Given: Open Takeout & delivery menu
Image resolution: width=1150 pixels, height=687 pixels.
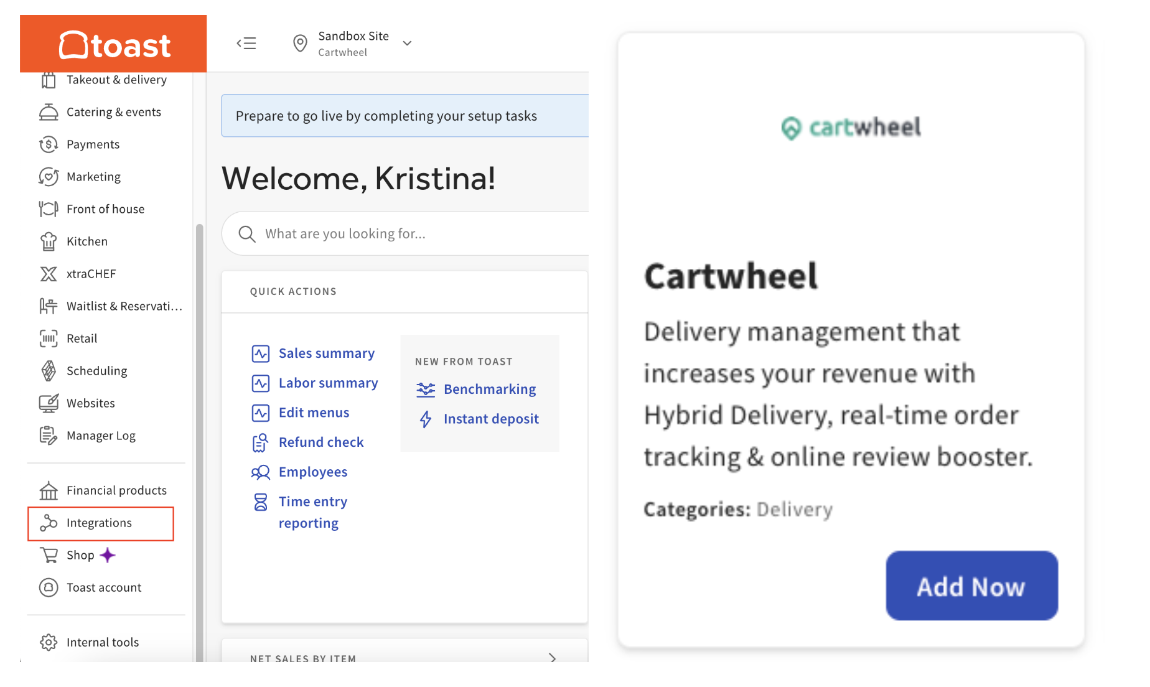Looking at the screenshot, I should 116,80.
